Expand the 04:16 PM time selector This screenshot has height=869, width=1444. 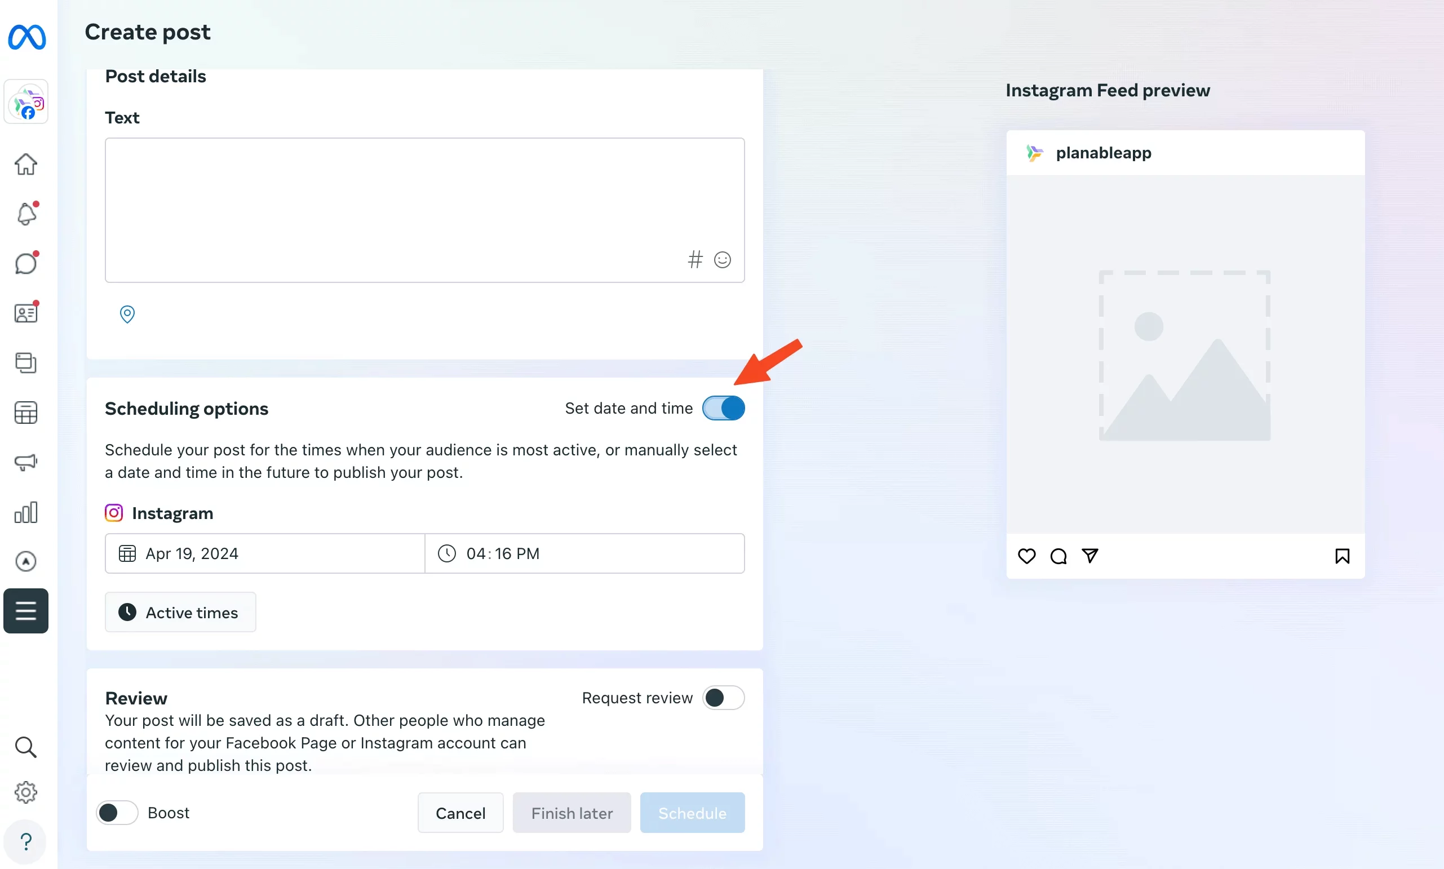[584, 553]
